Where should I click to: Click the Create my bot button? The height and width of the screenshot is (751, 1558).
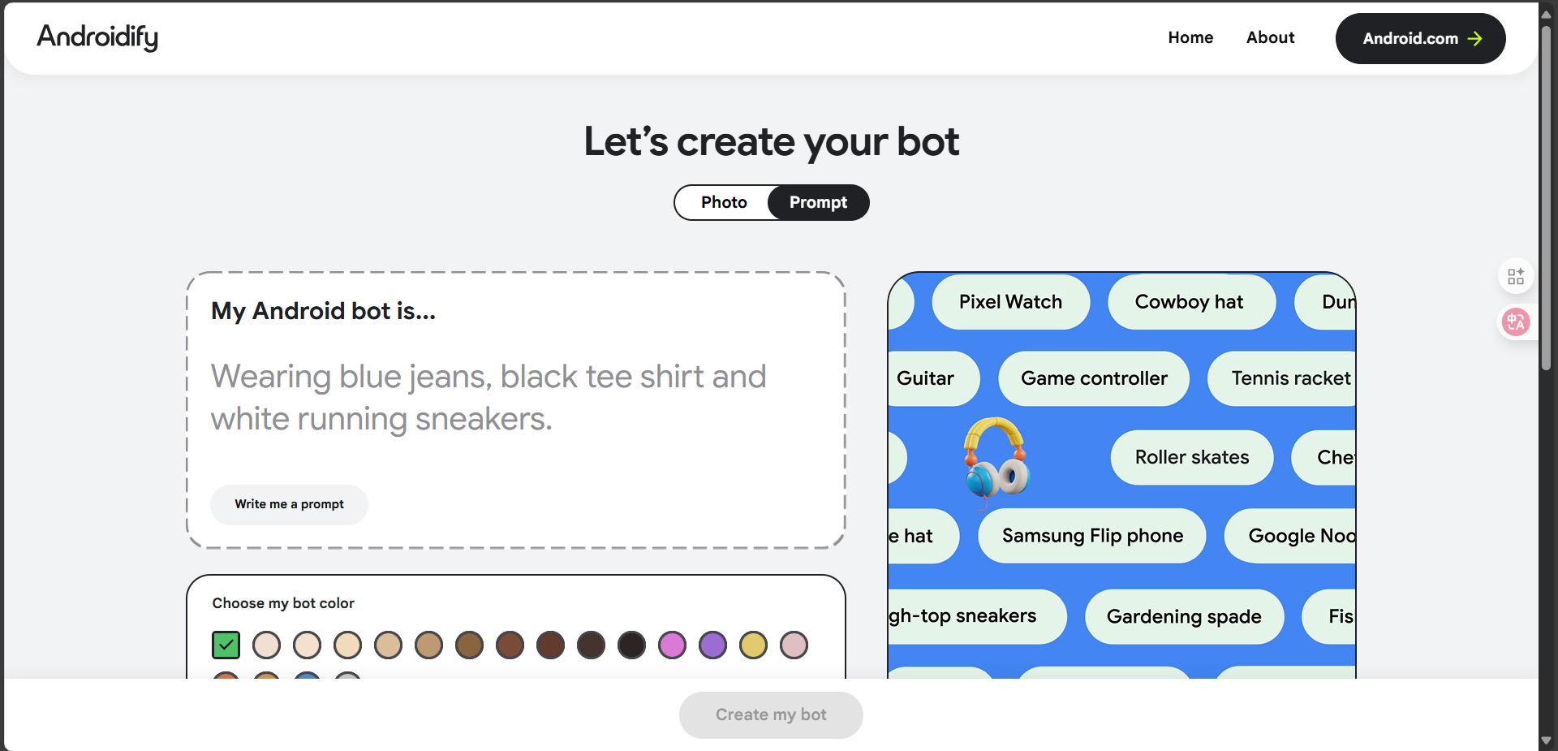pos(771,714)
